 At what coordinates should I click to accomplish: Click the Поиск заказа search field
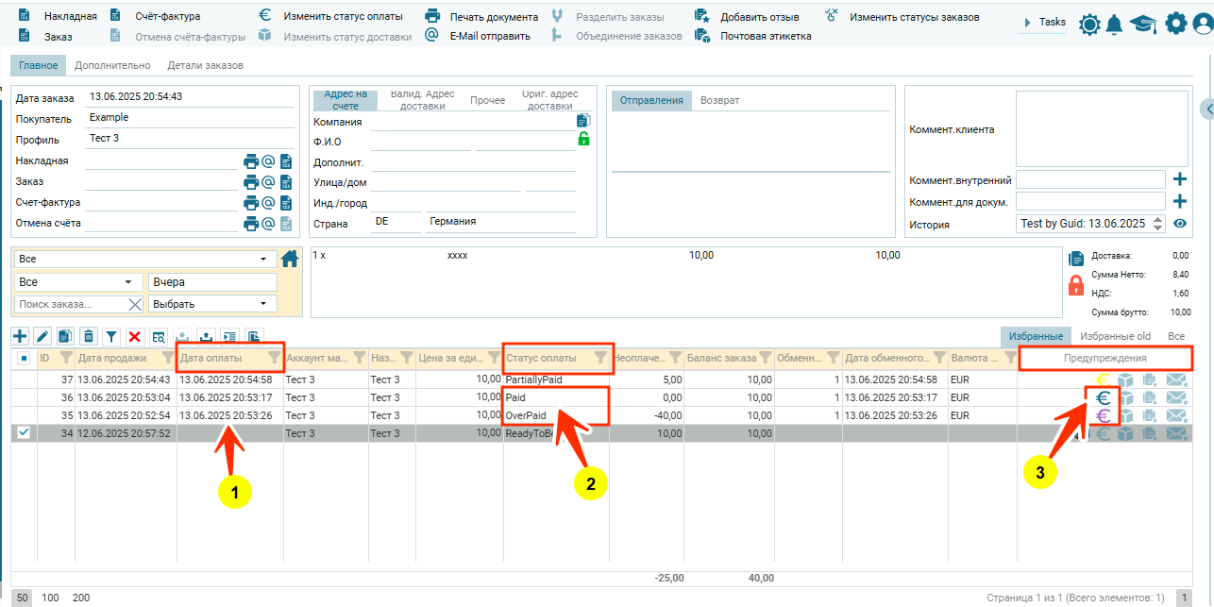[71, 304]
